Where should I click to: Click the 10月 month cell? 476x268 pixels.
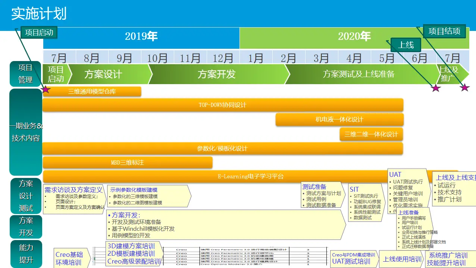click(157, 58)
